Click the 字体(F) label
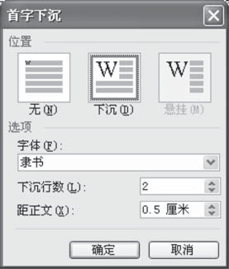This screenshot has height=269, width=229. click(x=40, y=146)
